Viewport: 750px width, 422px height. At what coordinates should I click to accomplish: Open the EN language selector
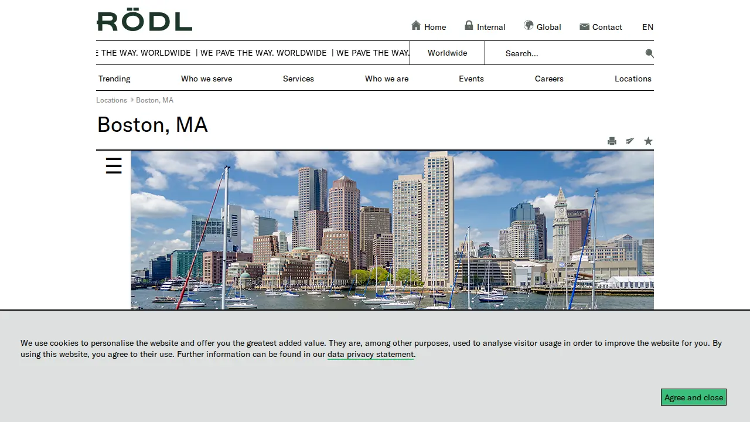(647, 27)
